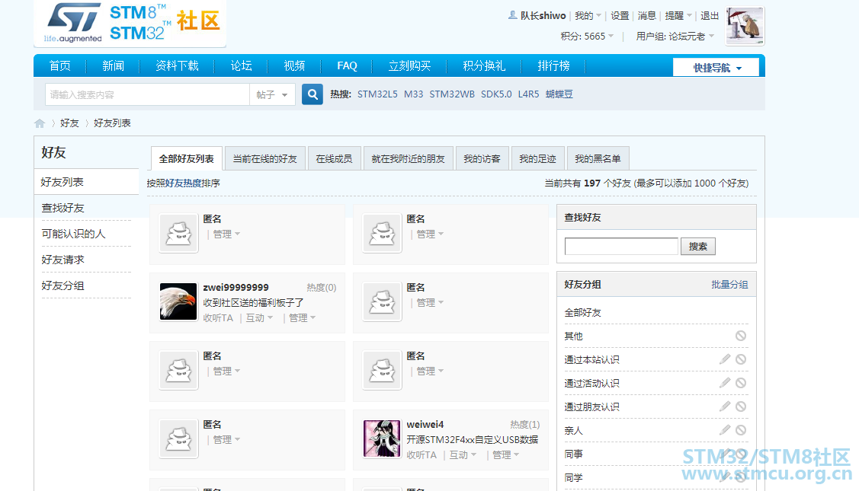Open the 提醒 dropdown in top bar
This screenshot has width=859, height=491.
[678, 16]
